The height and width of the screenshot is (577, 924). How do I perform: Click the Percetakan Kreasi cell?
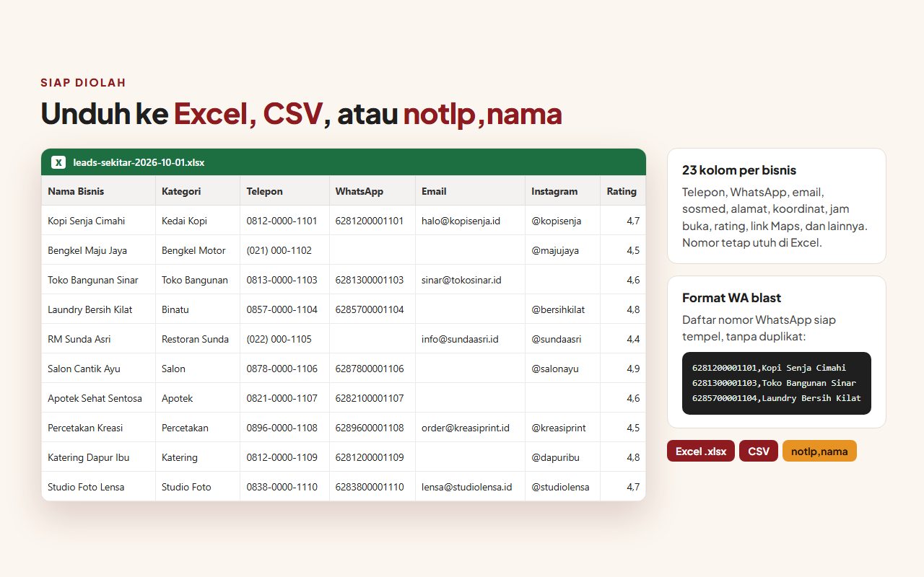[98, 428]
